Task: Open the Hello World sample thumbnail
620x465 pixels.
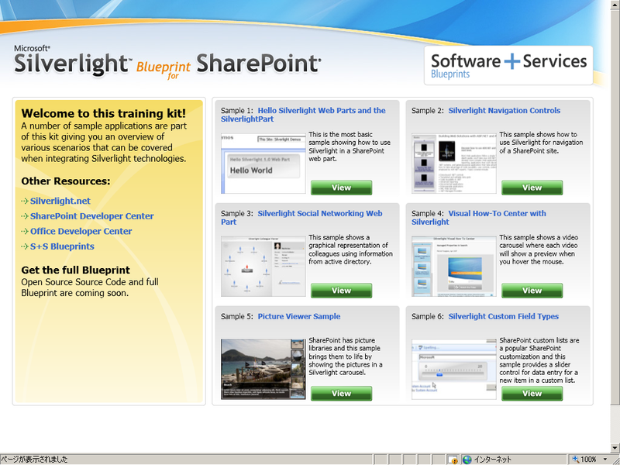Action: [x=263, y=164]
